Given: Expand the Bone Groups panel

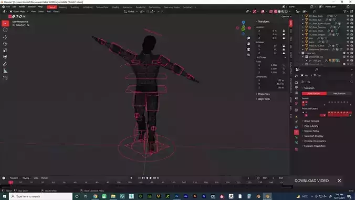Looking at the screenshot, I should pyautogui.click(x=311, y=121).
